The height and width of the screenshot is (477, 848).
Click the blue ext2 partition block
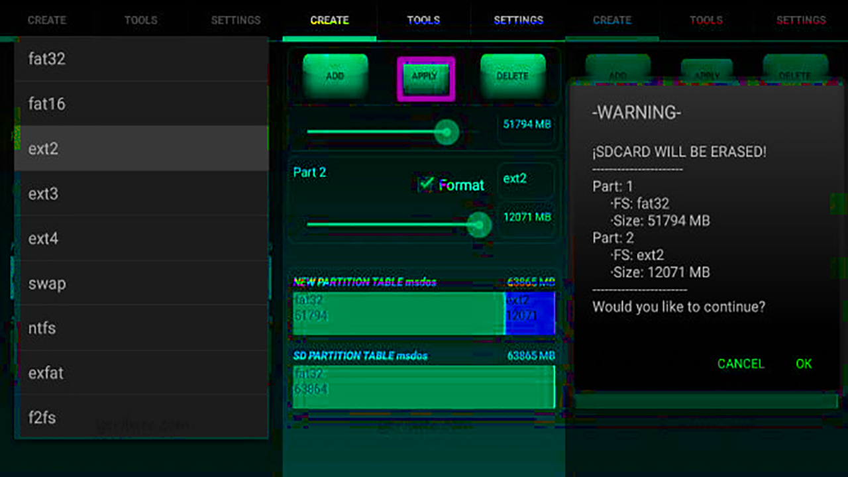click(530, 313)
